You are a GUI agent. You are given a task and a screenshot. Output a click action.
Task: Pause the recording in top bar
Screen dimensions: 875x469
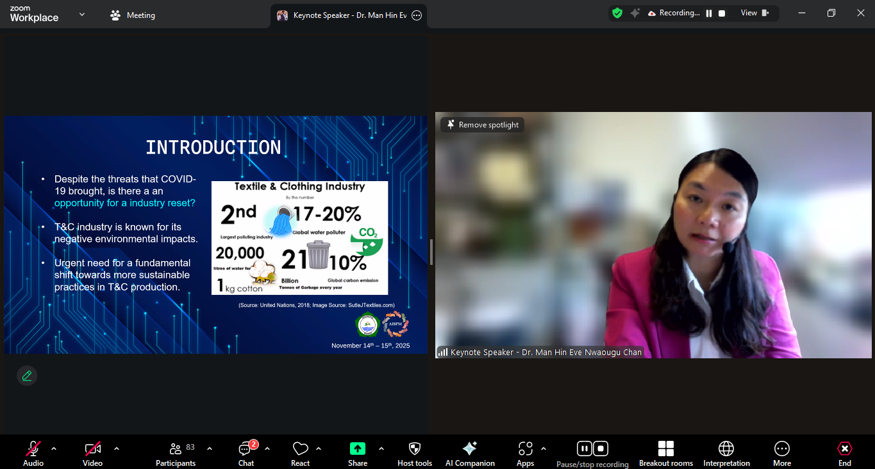click(x=709, y=13)
